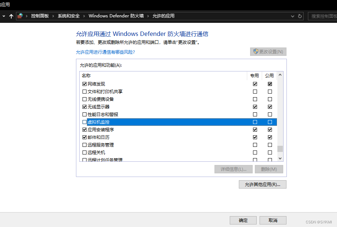This screenshot has height=227, width=337.
Task: Expand the address bar history dropdown
Action: click(x=293, y=16)
